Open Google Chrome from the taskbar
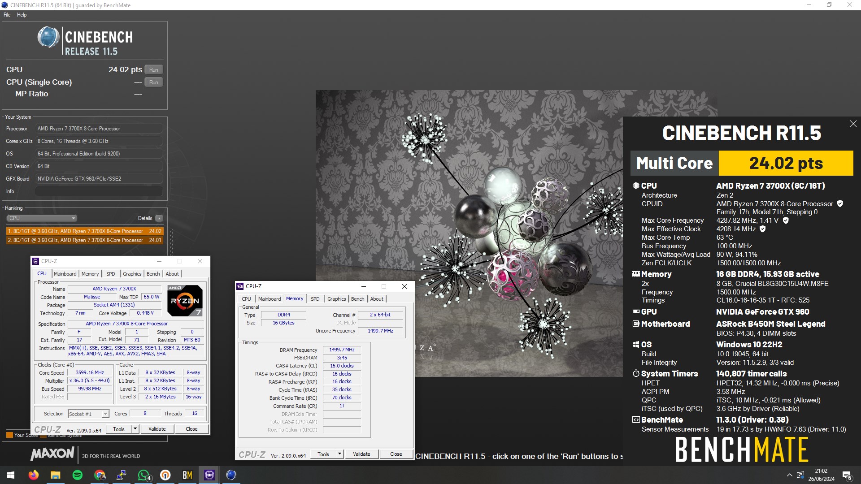Image resolution: width=861 pixels, height=484 pixels. [x=100, y=475]
